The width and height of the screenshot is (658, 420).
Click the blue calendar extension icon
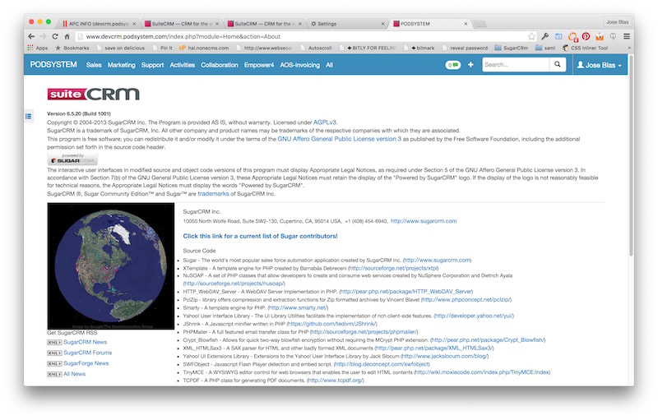[x=558, y=36]
